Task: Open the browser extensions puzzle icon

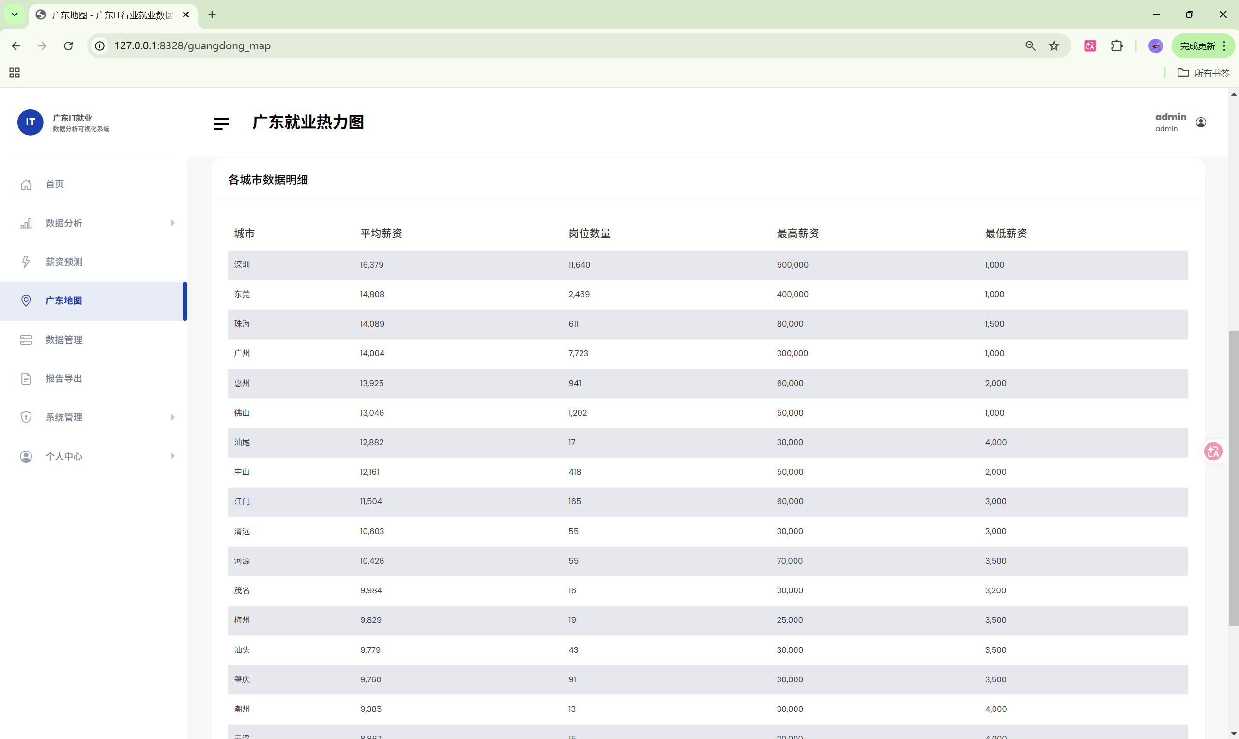Action: coord(1117,46)
